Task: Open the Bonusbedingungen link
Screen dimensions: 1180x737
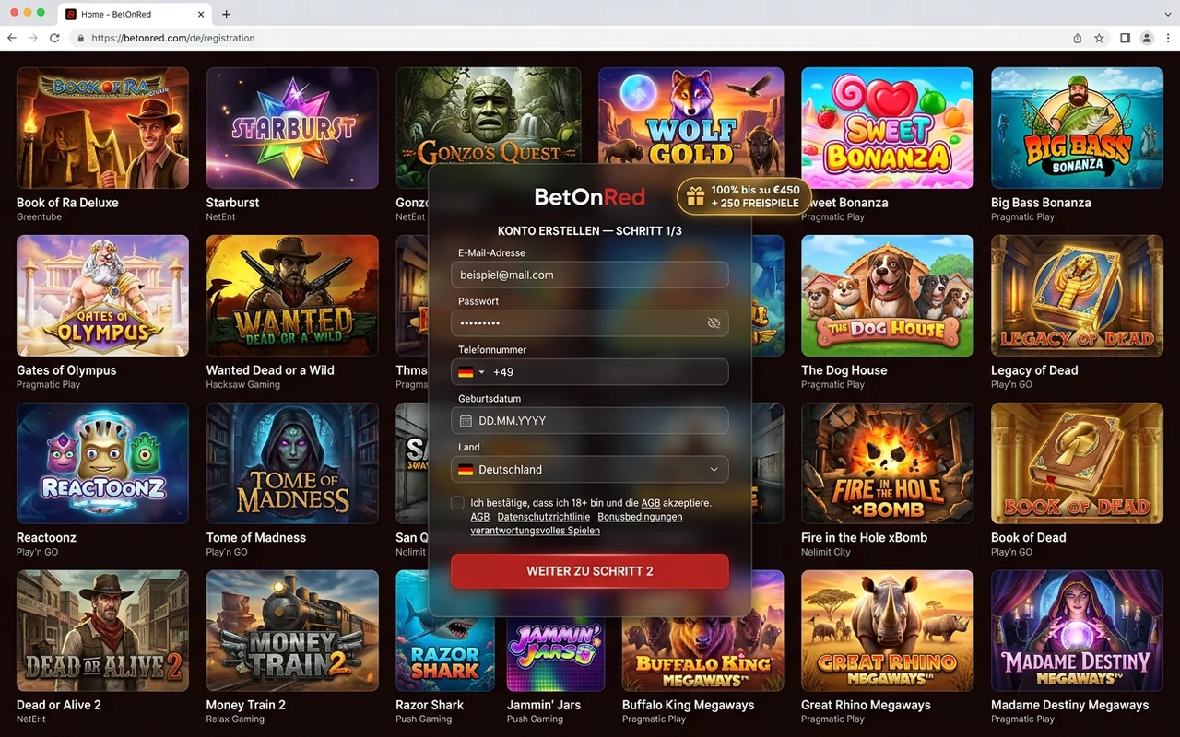Action: click(640, 517)
